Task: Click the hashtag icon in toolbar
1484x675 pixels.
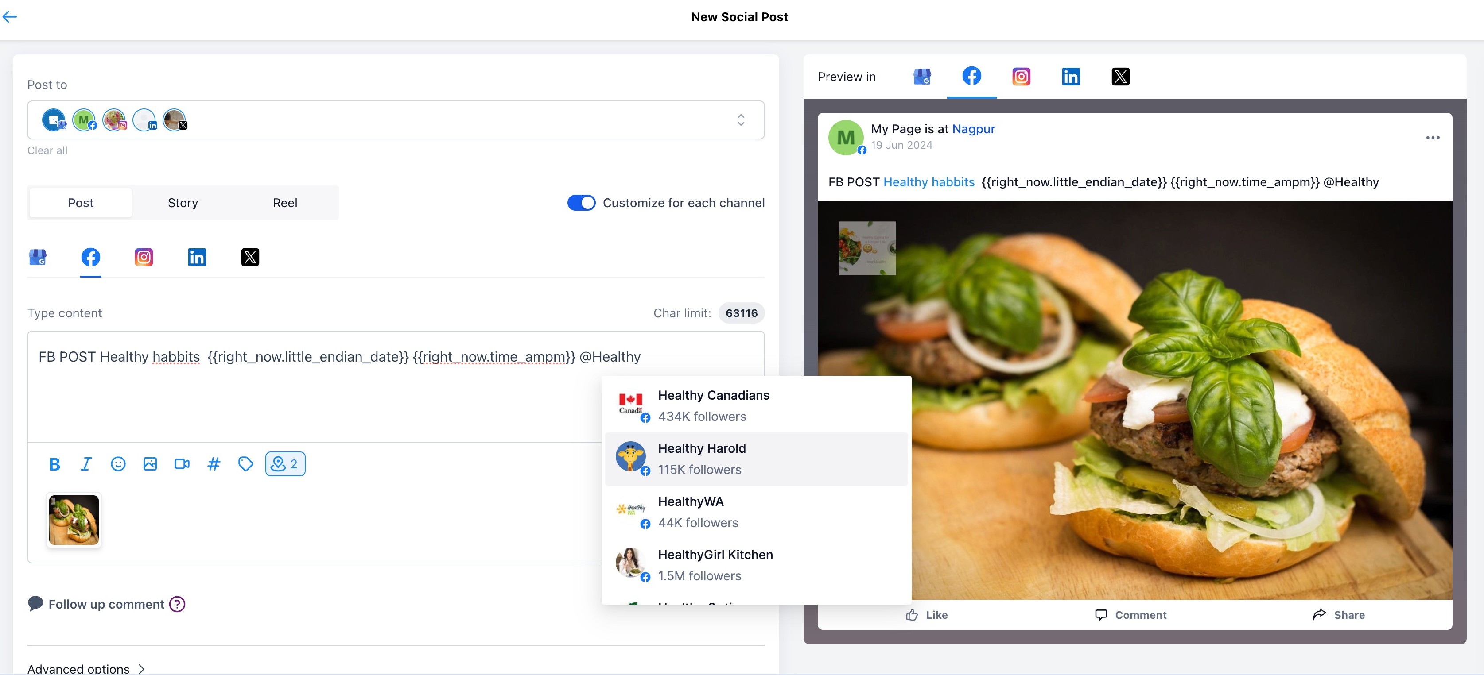Action: point(214,464)
